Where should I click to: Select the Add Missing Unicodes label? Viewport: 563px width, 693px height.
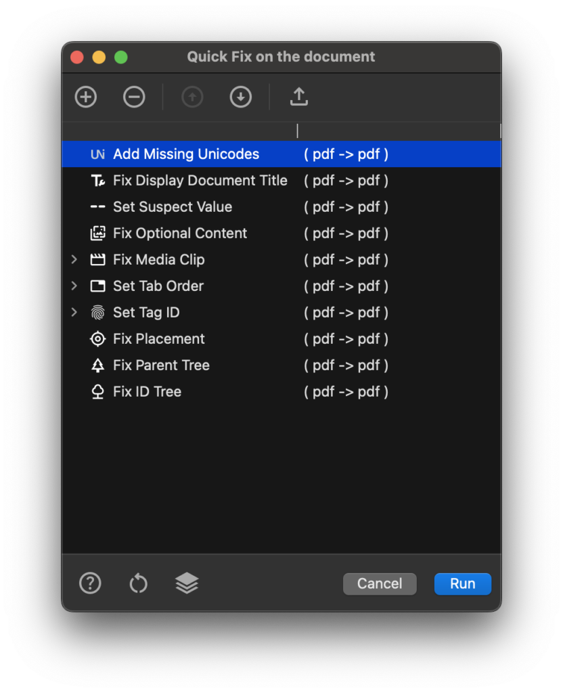click(x=186, y=154)
